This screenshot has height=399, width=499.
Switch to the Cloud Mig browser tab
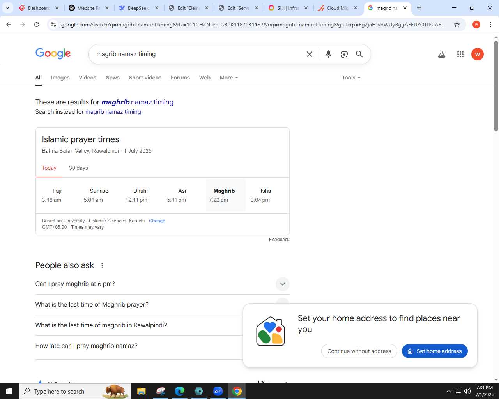point(338,8)
